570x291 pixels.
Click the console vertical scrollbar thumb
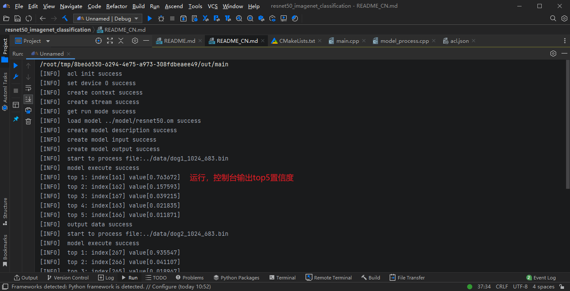[x=567, y=124]
